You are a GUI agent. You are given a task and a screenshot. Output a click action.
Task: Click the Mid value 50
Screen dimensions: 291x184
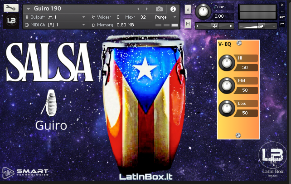click(x=245, y=90)
